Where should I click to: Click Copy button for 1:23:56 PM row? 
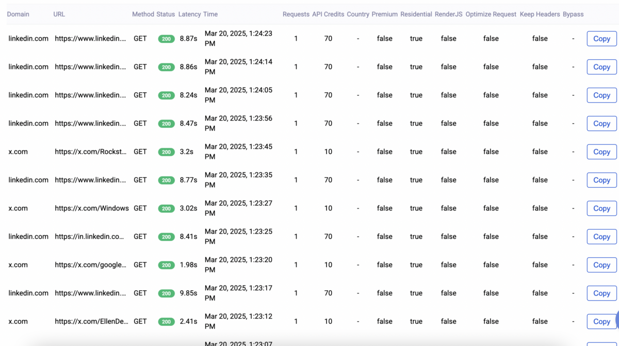(x=601, y=124)
